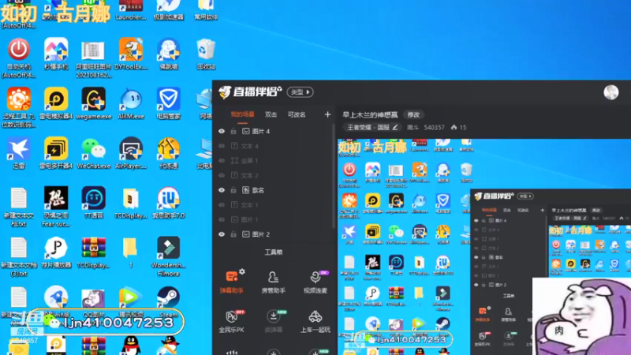The image size is (631, 355).
Task: Hide the 图片 2 layer
Action: [x=222, y=234]
